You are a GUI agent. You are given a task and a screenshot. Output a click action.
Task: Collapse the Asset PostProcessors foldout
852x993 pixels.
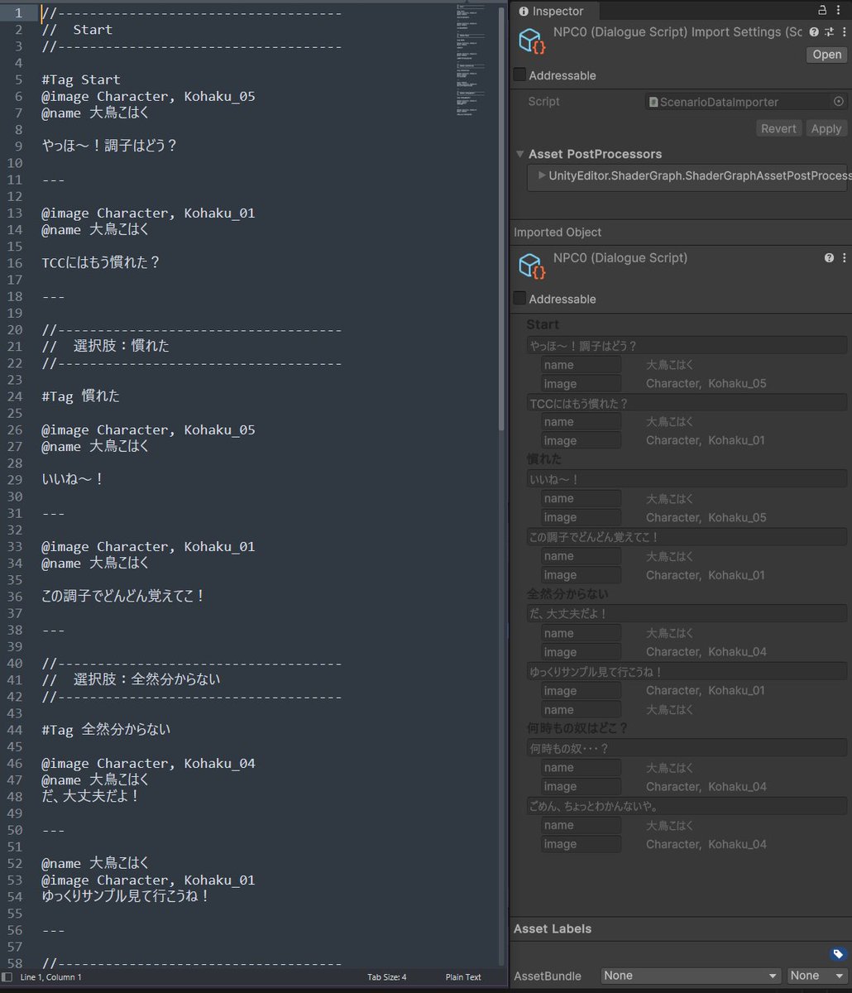tap(519, 154)
